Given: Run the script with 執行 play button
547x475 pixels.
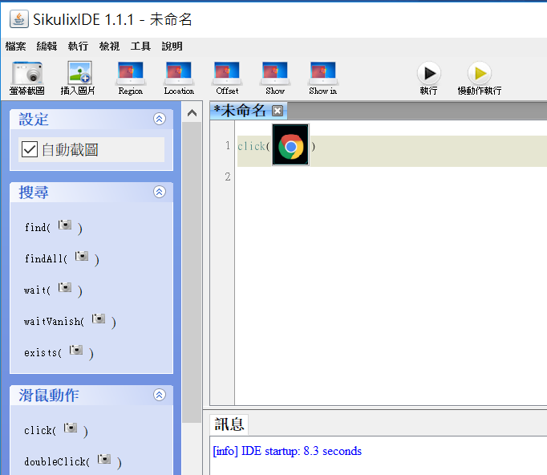Looking at the screenshot, I should point(429,73).
